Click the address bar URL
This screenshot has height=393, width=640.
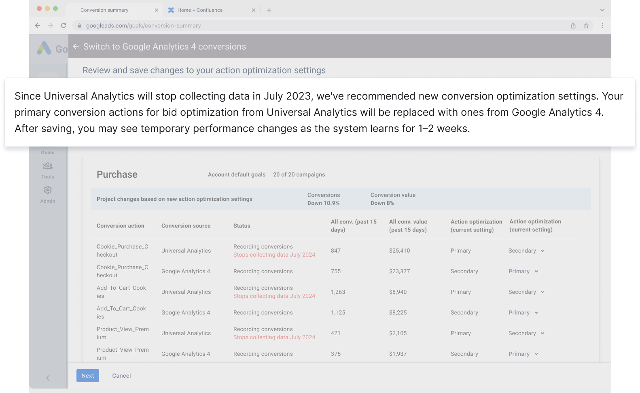pos(143,25)
